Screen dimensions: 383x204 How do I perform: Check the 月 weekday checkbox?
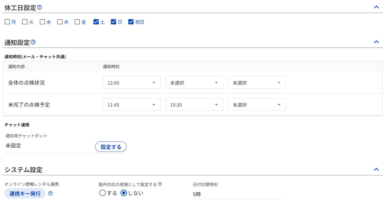tap(8, 22)
